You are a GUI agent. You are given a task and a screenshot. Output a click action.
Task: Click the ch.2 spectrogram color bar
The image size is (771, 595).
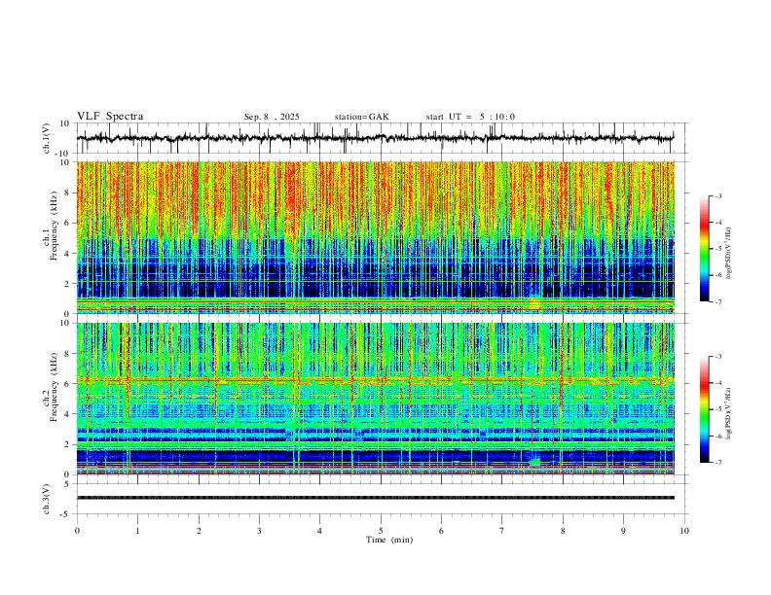point(705,409)
